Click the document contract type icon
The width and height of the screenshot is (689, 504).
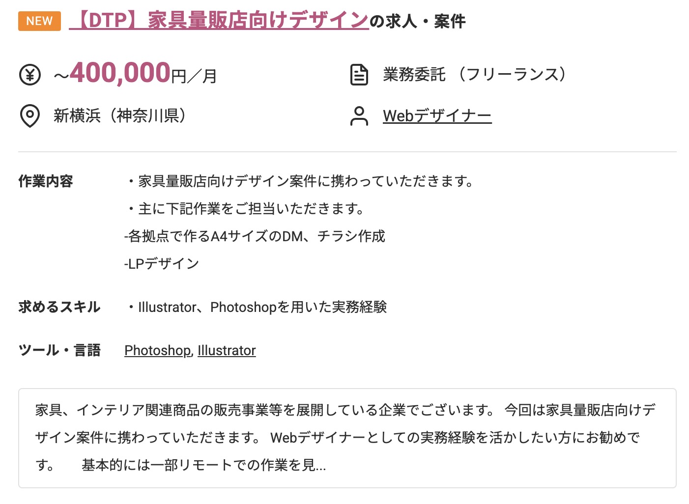(359, 75)
